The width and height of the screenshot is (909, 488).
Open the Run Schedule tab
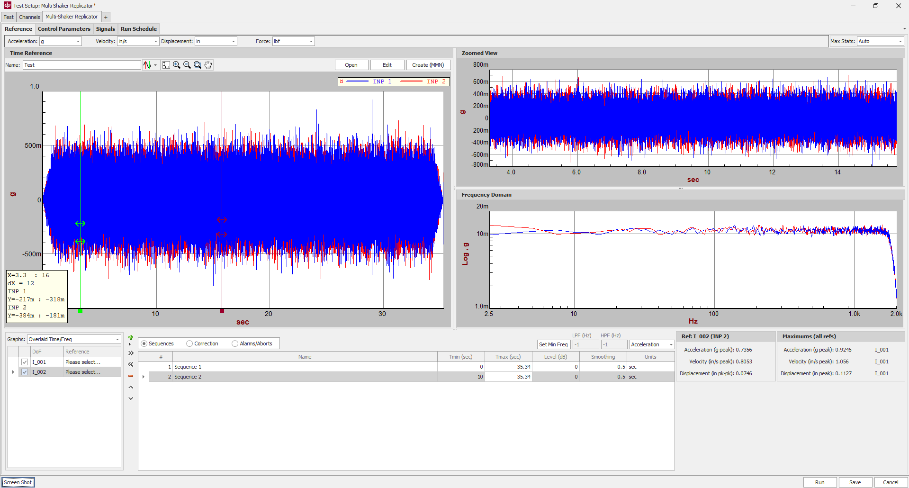(138, 29)
